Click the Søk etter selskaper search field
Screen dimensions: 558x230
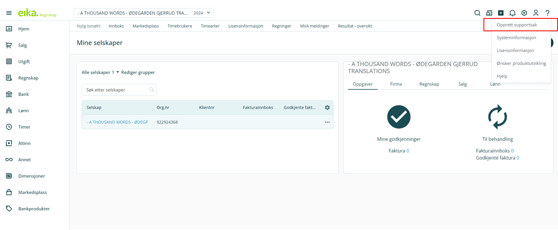[x=116, y=90]
